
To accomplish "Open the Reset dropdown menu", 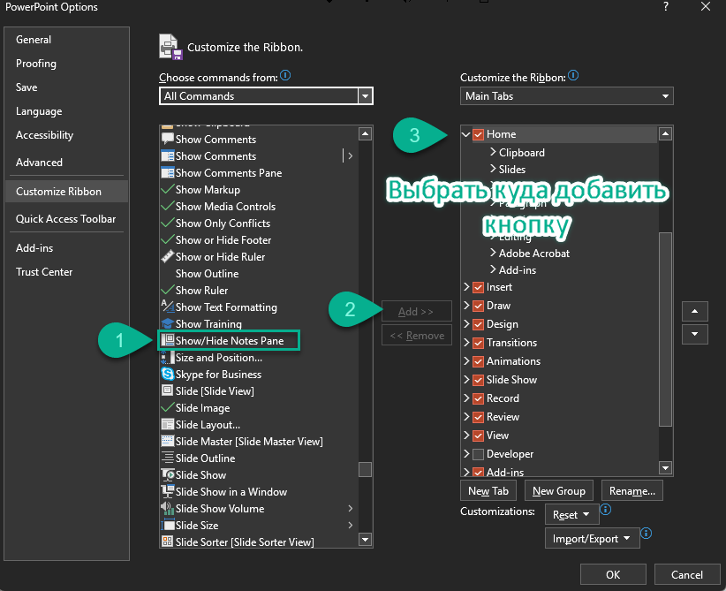I will click(x=571, y=514).
